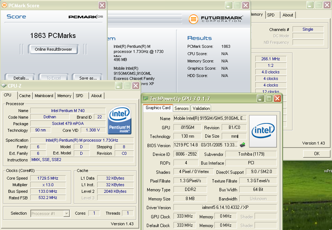Screen dimensions: 332x230
Task: Click the Instructions MMX, SSE, SSE2 field
Action: (x=82, y=160)
